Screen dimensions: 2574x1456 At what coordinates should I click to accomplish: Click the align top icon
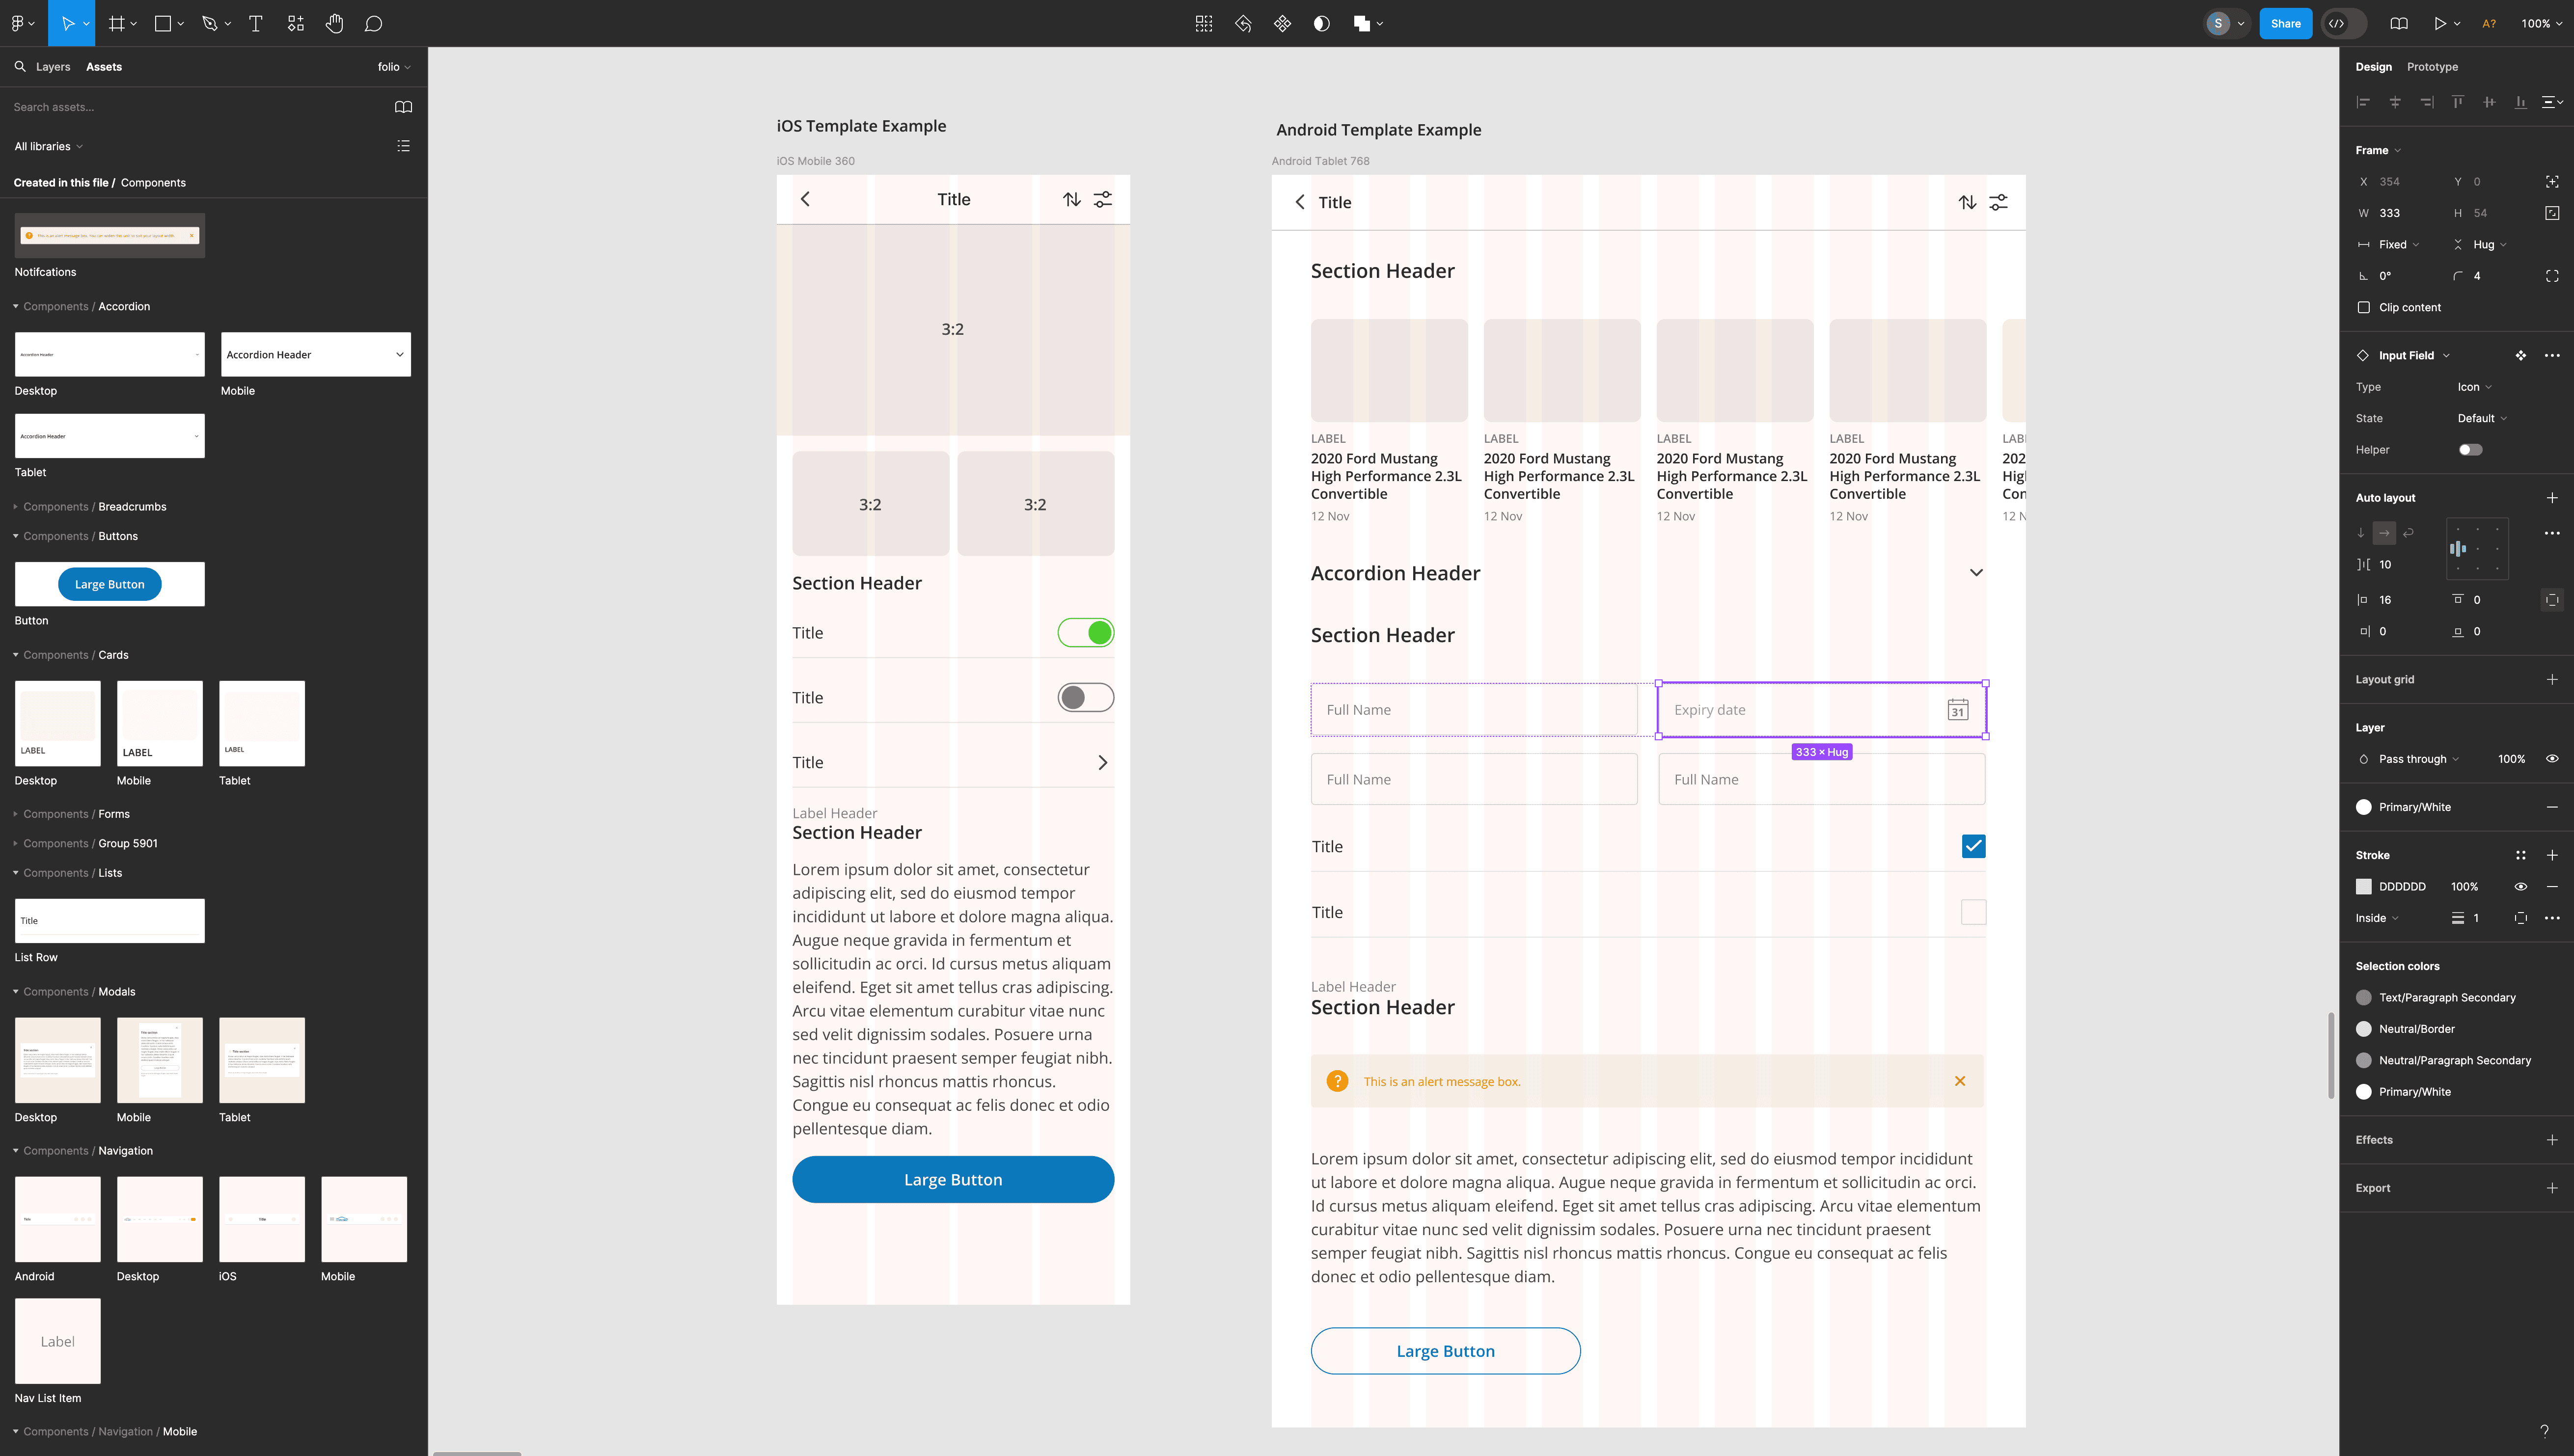pos(2457,102)
